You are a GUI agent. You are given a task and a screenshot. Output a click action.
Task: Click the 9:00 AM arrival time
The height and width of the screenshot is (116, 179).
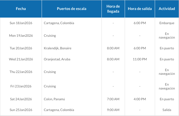click(x=113, y=110)
